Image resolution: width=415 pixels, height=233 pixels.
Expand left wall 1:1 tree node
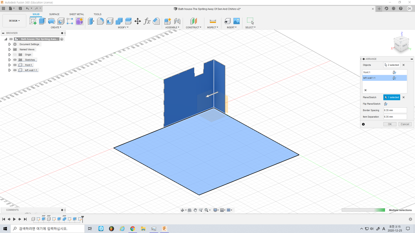10,70
